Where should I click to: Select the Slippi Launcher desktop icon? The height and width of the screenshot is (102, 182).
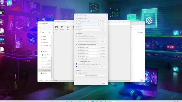tap(2, 32)
